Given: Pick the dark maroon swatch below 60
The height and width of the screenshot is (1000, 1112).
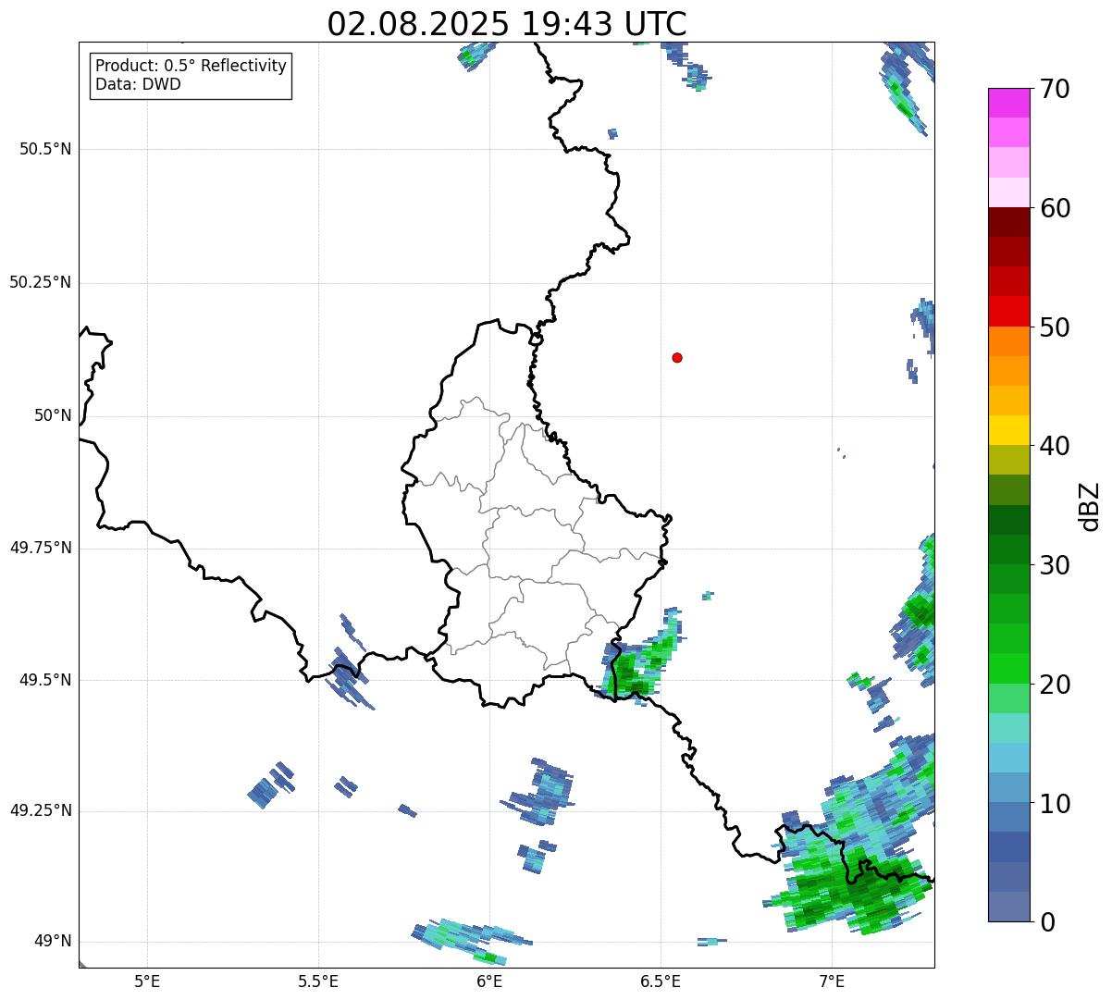Looking at the screenshot, I should [x=1008, y=222].
